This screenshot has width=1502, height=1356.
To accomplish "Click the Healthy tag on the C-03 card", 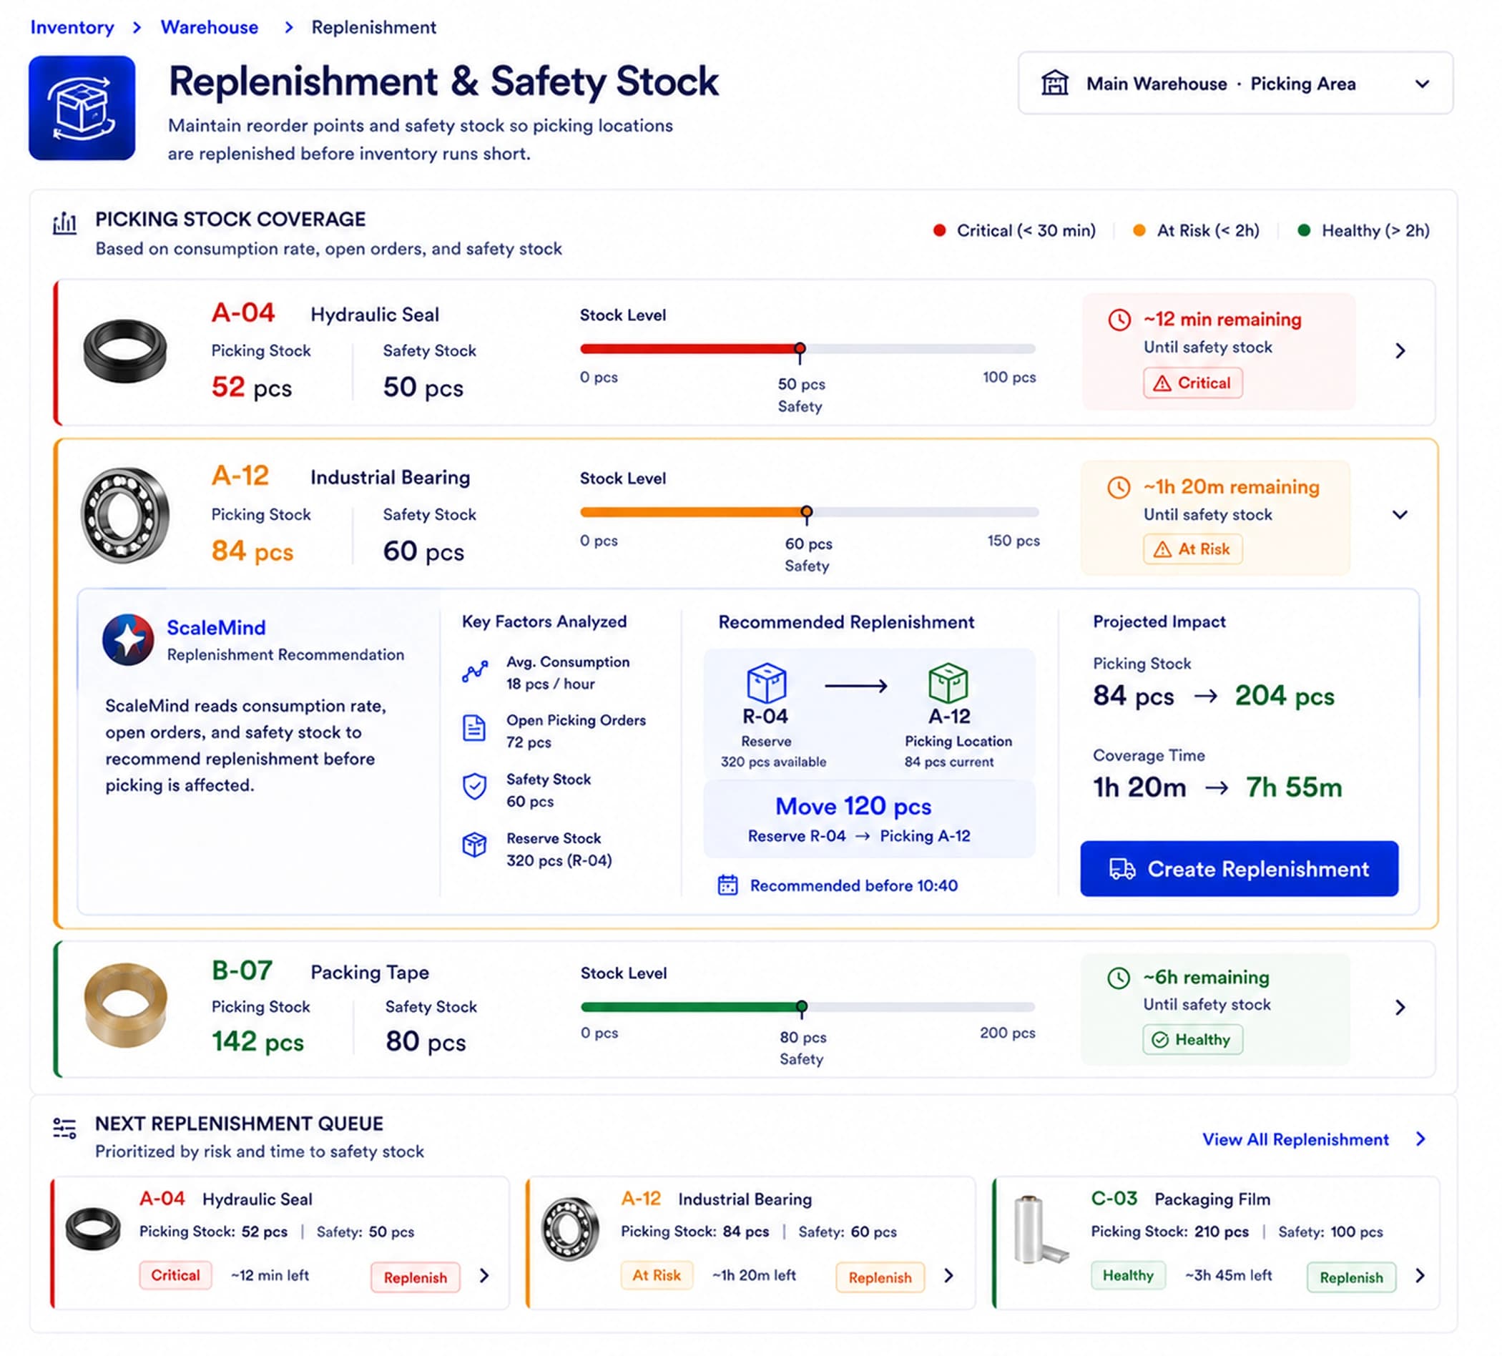I will [x=1128, y=1274].
